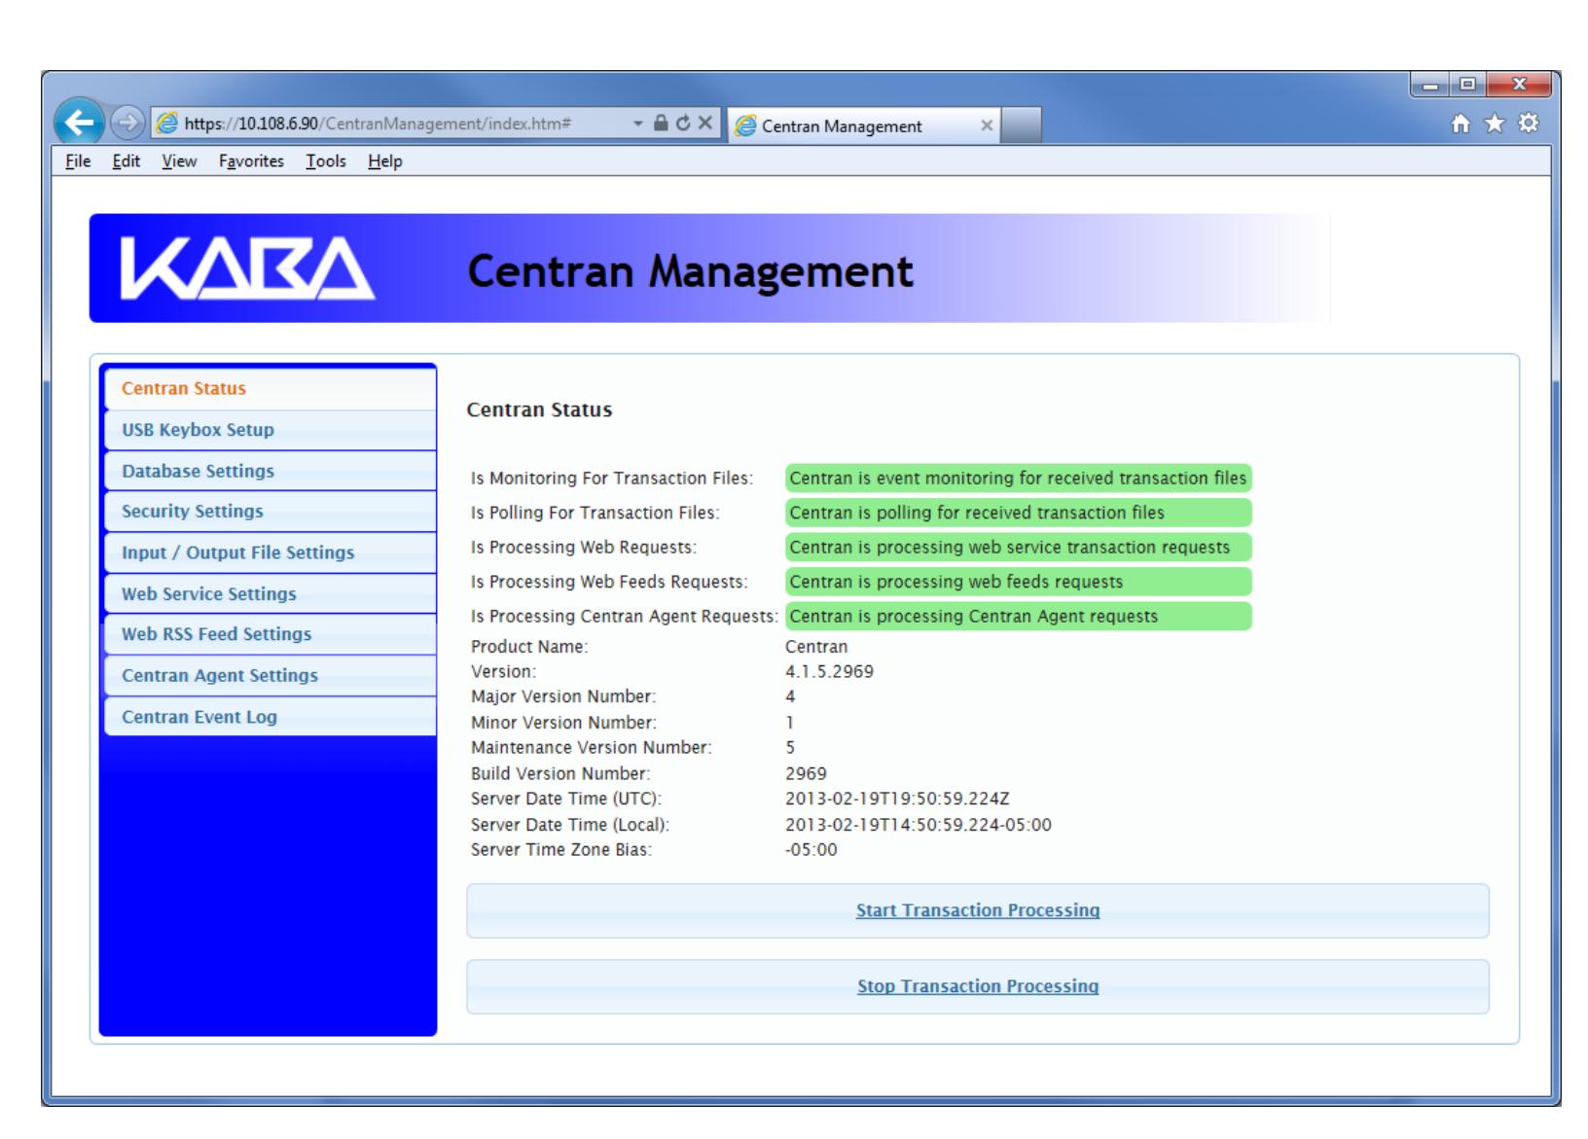
Task: Click the Centran Agent requests status message
Action: click(x=1018, y=617)
